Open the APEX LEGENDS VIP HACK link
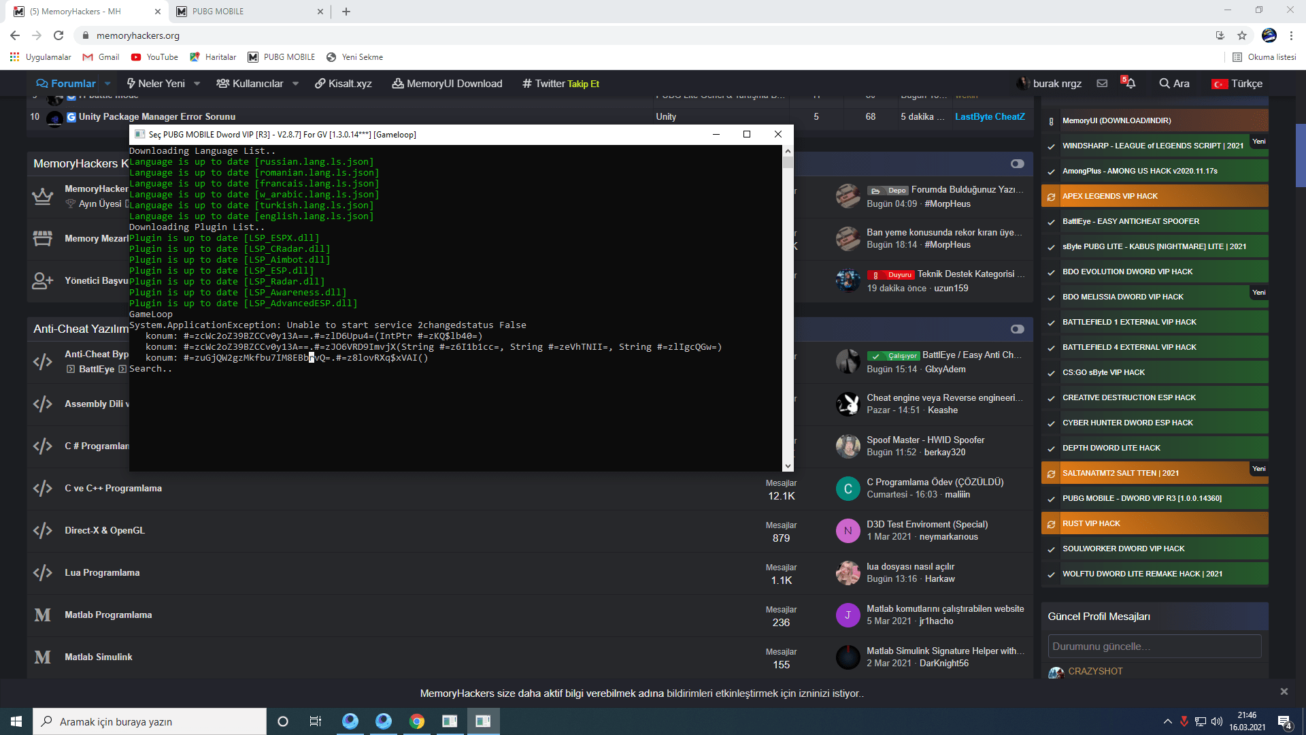The height and width of the screenshot is (735, 1306). (1154, 196)
